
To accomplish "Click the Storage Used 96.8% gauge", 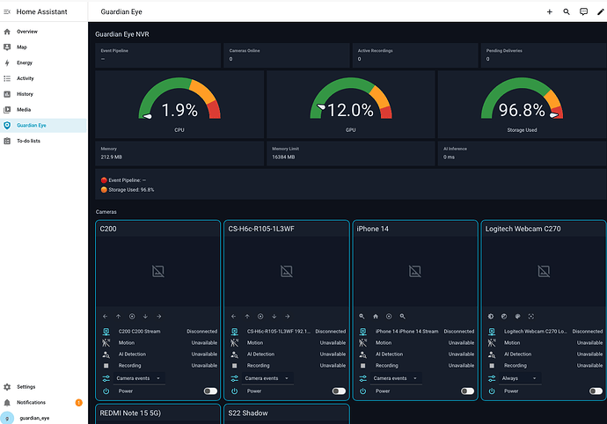I will coord(523,105).
